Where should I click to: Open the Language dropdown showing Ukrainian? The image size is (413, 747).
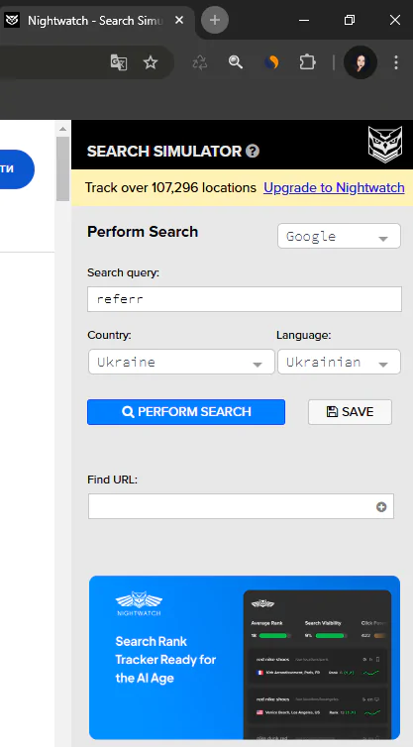tap(339, 362)
